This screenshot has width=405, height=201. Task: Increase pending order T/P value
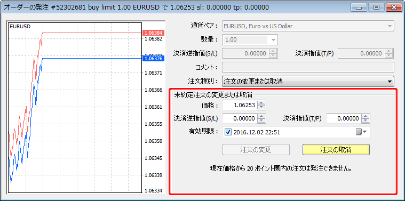(365, 116)
